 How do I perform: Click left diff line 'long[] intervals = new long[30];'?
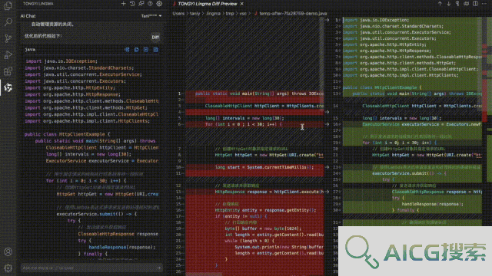tap(244, 118)
